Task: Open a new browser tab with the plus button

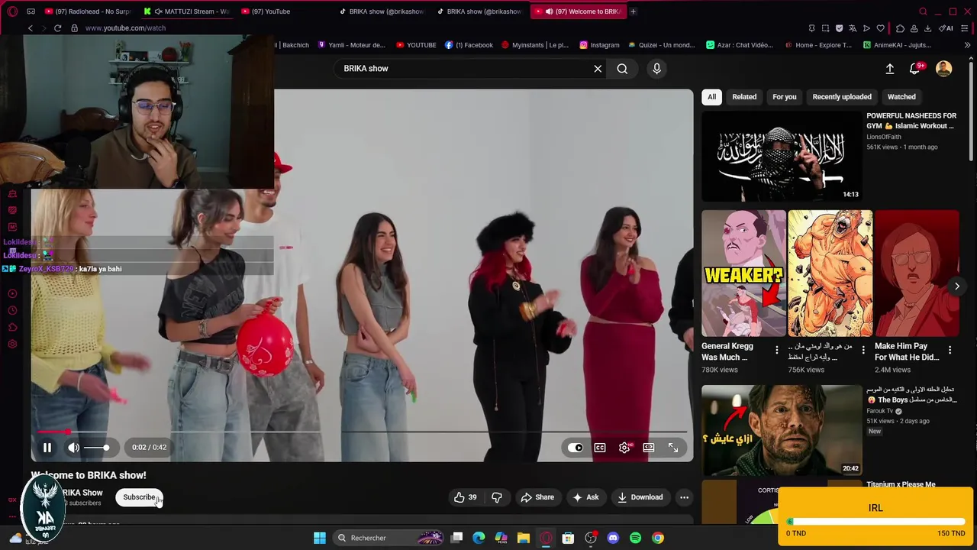Action: point(633,11)
